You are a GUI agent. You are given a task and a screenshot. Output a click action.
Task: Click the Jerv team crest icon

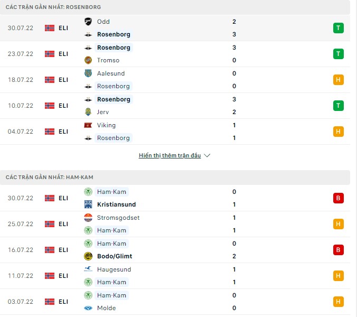click(x=88, y=112)
